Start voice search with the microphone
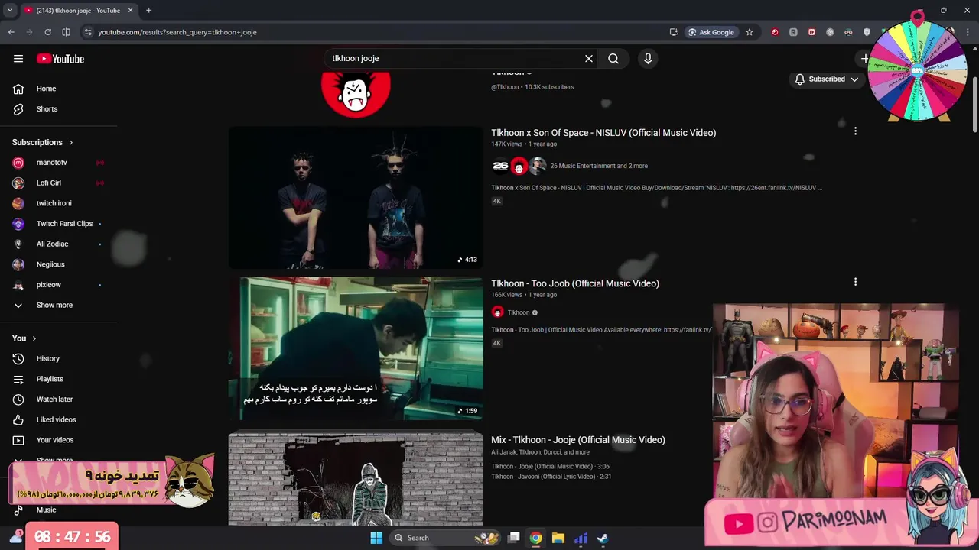The image size is (979, 550). [648, 58]
